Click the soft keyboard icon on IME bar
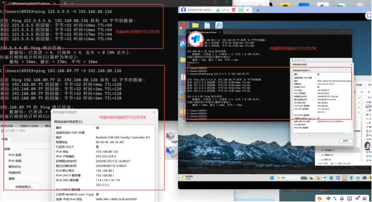Screen dimensions: 372x202 [350, 199]
